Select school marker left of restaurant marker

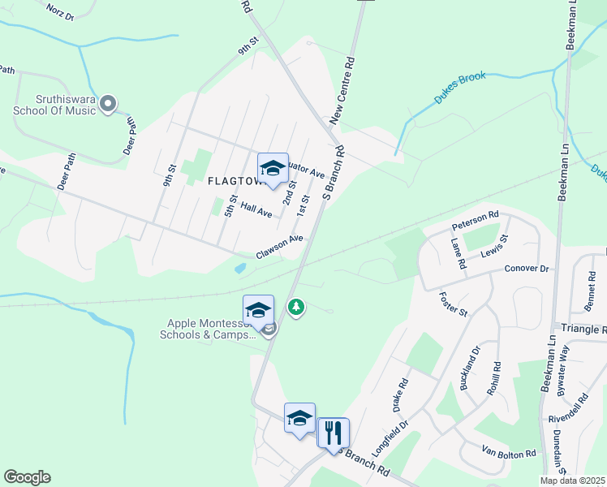click(299, 420)
